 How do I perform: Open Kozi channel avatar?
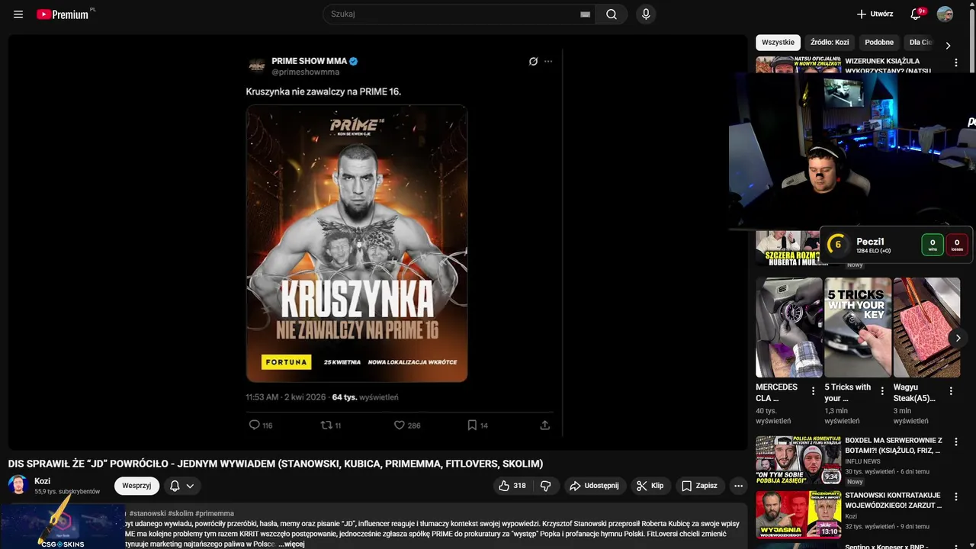(x=18, y=485)
